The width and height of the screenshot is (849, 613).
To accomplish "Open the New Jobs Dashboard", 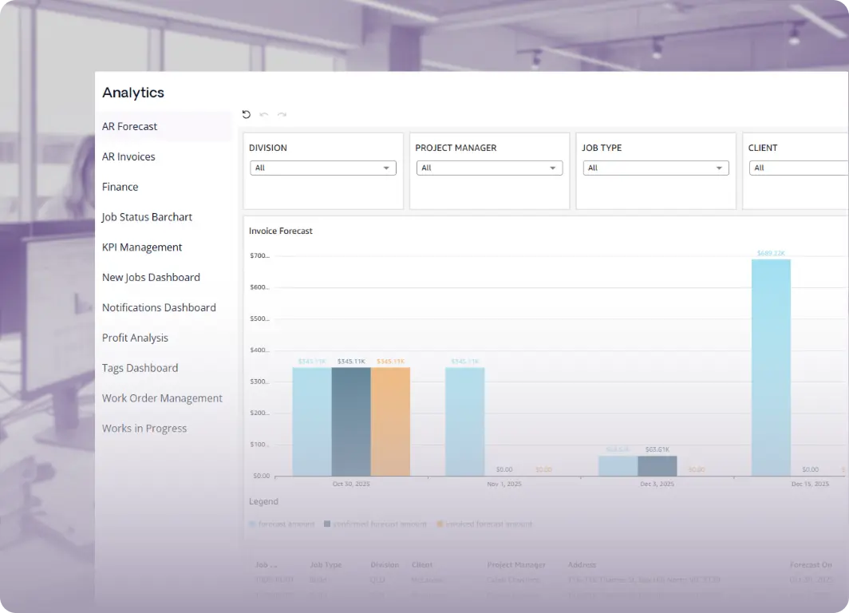I will click(x=151, y=277).
